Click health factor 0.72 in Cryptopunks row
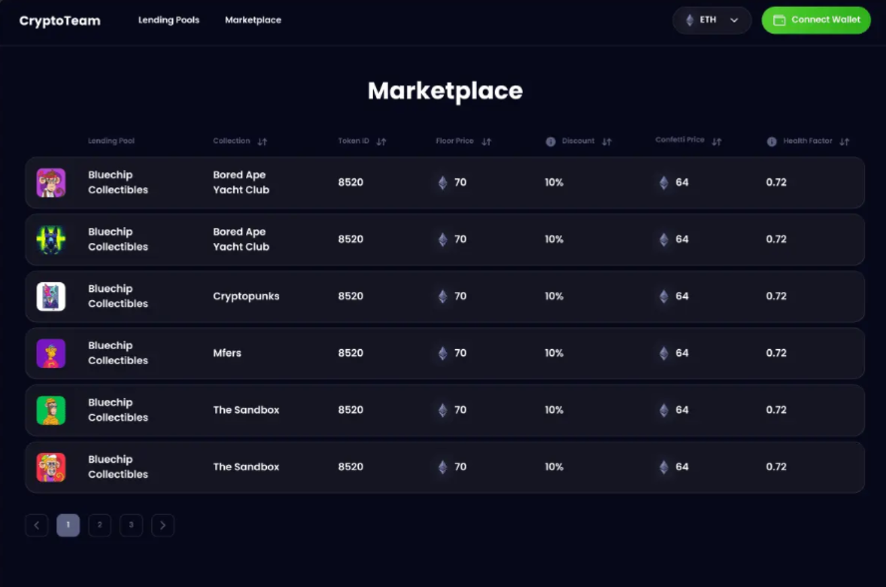The width and height of the screenshot is (886, 587). [777, 297]
